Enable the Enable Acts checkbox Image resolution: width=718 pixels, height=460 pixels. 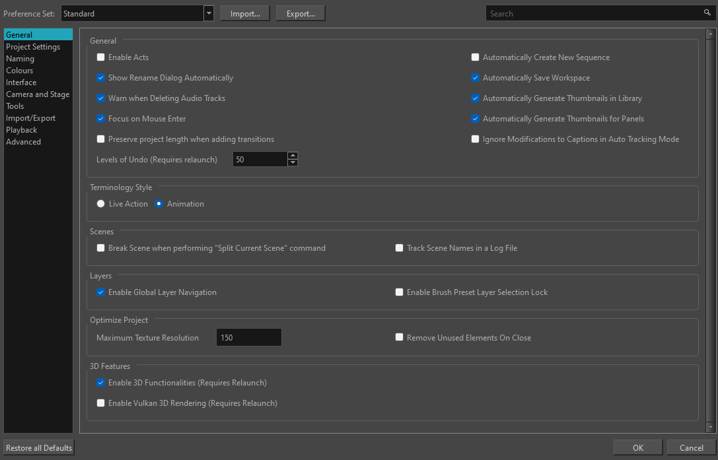pyautogui.click(x=101, y=57)
